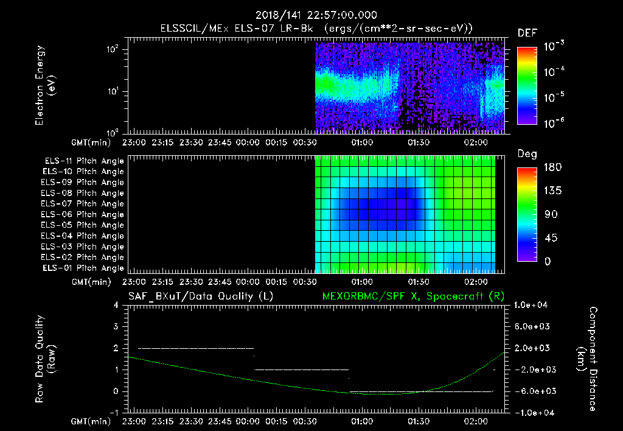623x431 pixels.
Task: Click the 00:00 tick under the pitch angle plot
Action: [x=248, y=282]
